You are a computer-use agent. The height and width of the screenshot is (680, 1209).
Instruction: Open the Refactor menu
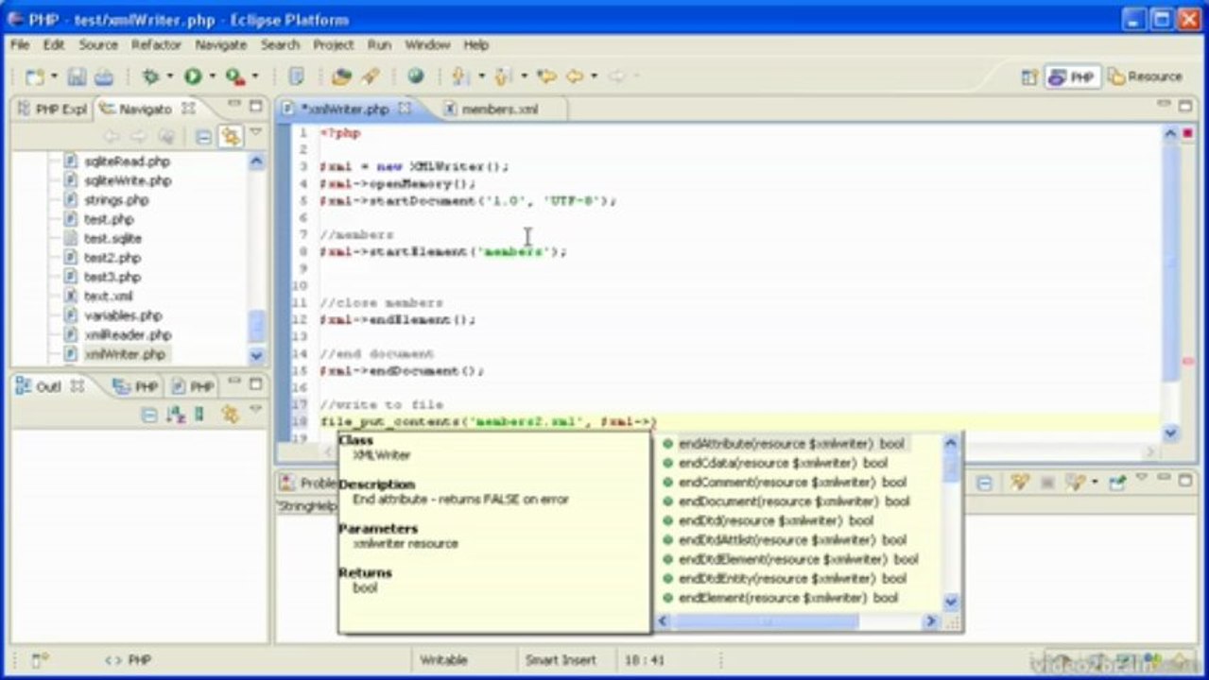coord(156,44)
